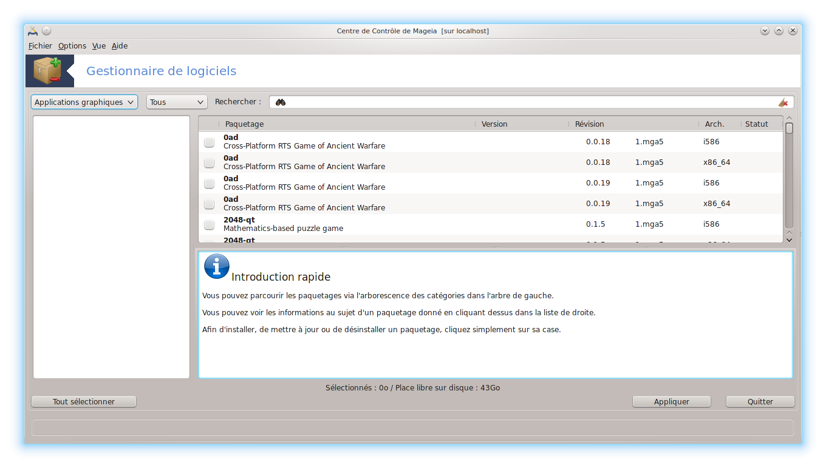
Task: Sort by the Révision column header
Action: pos(635,124)
